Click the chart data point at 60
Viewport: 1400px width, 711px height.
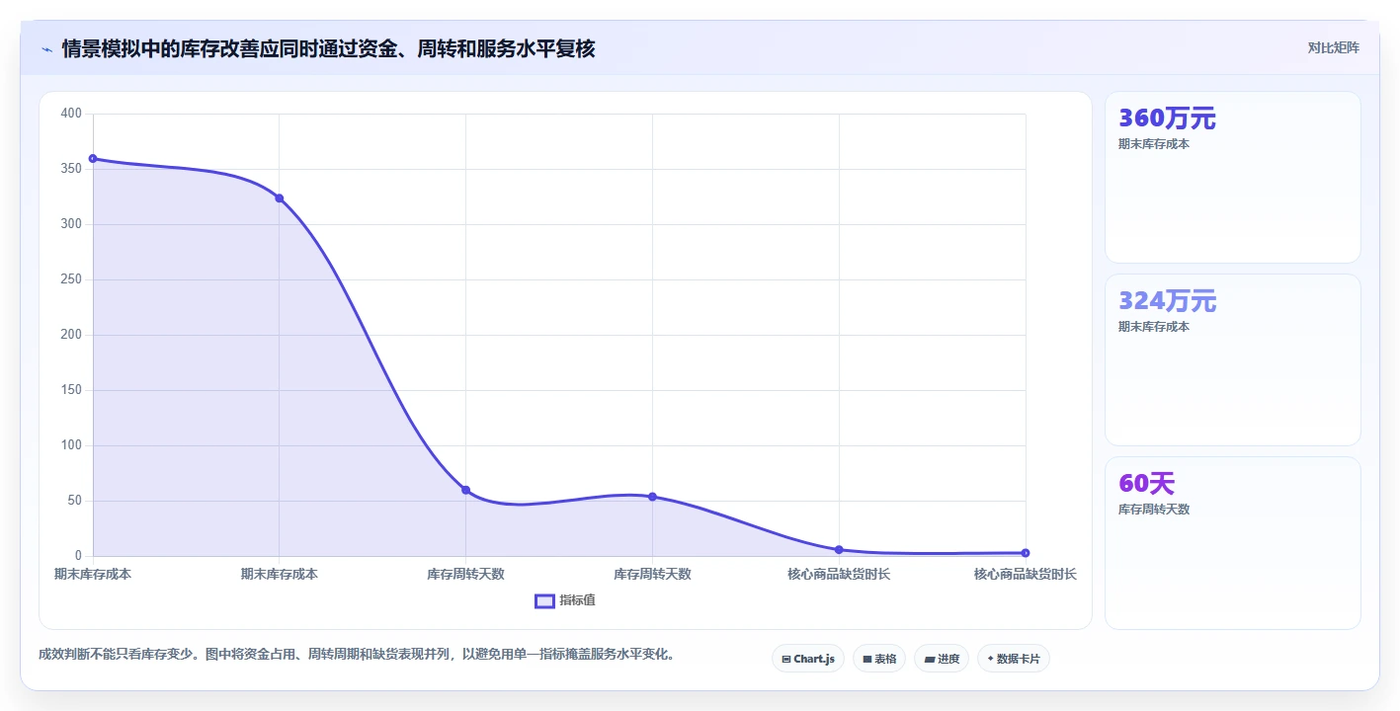point(465,490)
